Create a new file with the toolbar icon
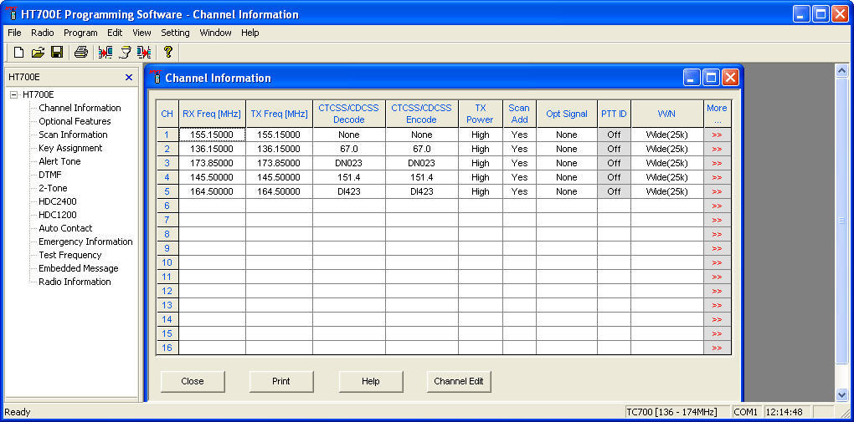The width and height of the screenshot is (854, 422). coord(18,52)
